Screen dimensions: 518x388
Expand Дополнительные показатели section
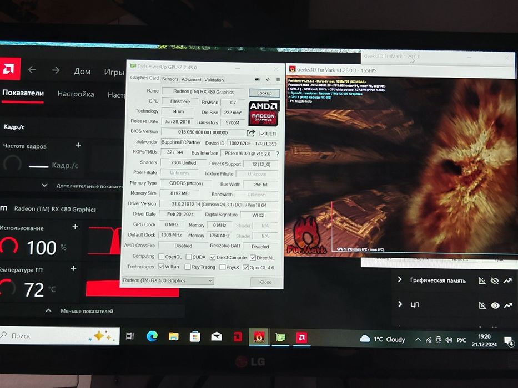[x=83, y=186]
